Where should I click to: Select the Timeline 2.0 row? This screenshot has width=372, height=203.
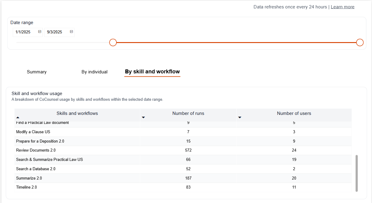coord(26,187)
